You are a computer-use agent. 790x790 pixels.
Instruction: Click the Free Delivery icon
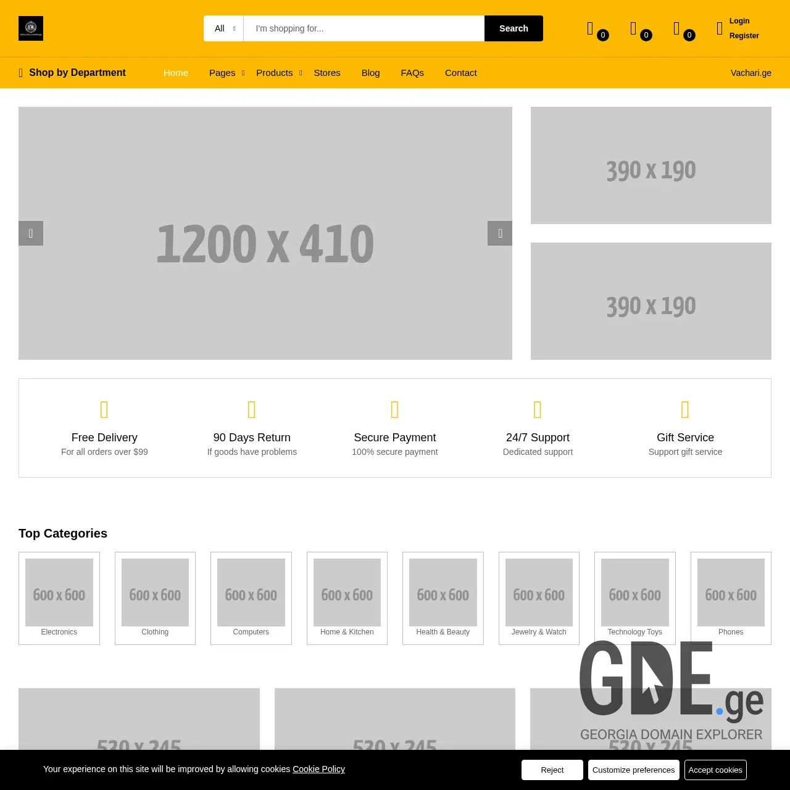[104, 409]
